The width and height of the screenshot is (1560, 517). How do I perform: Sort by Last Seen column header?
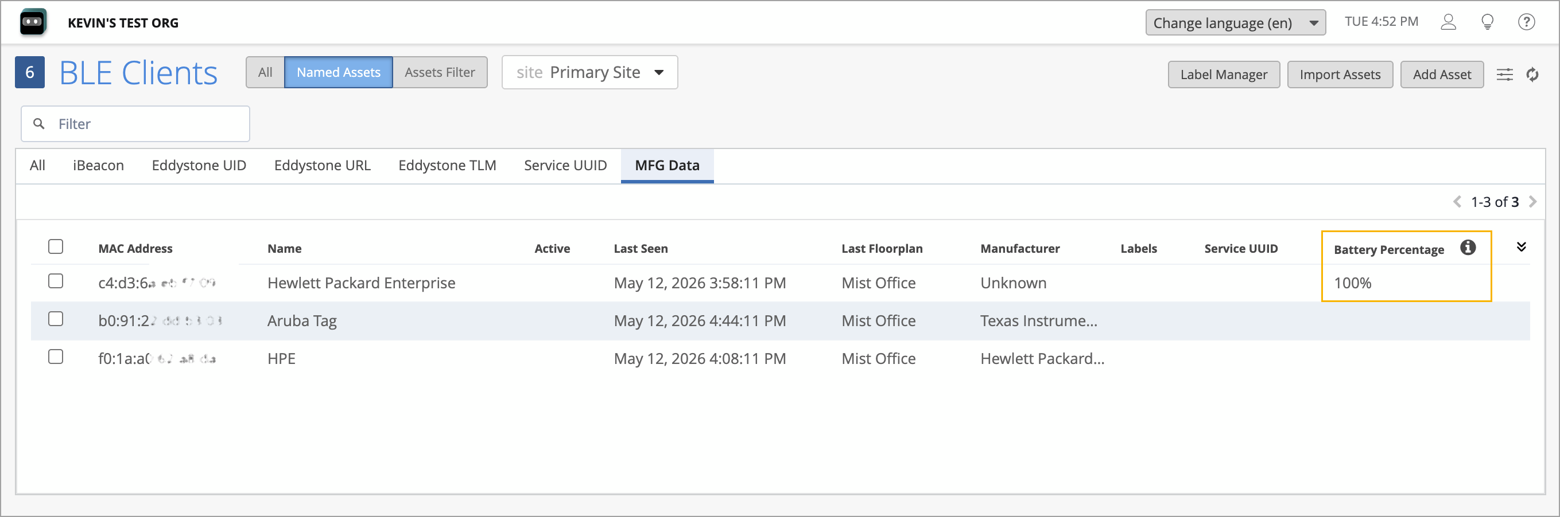[640, 249]
